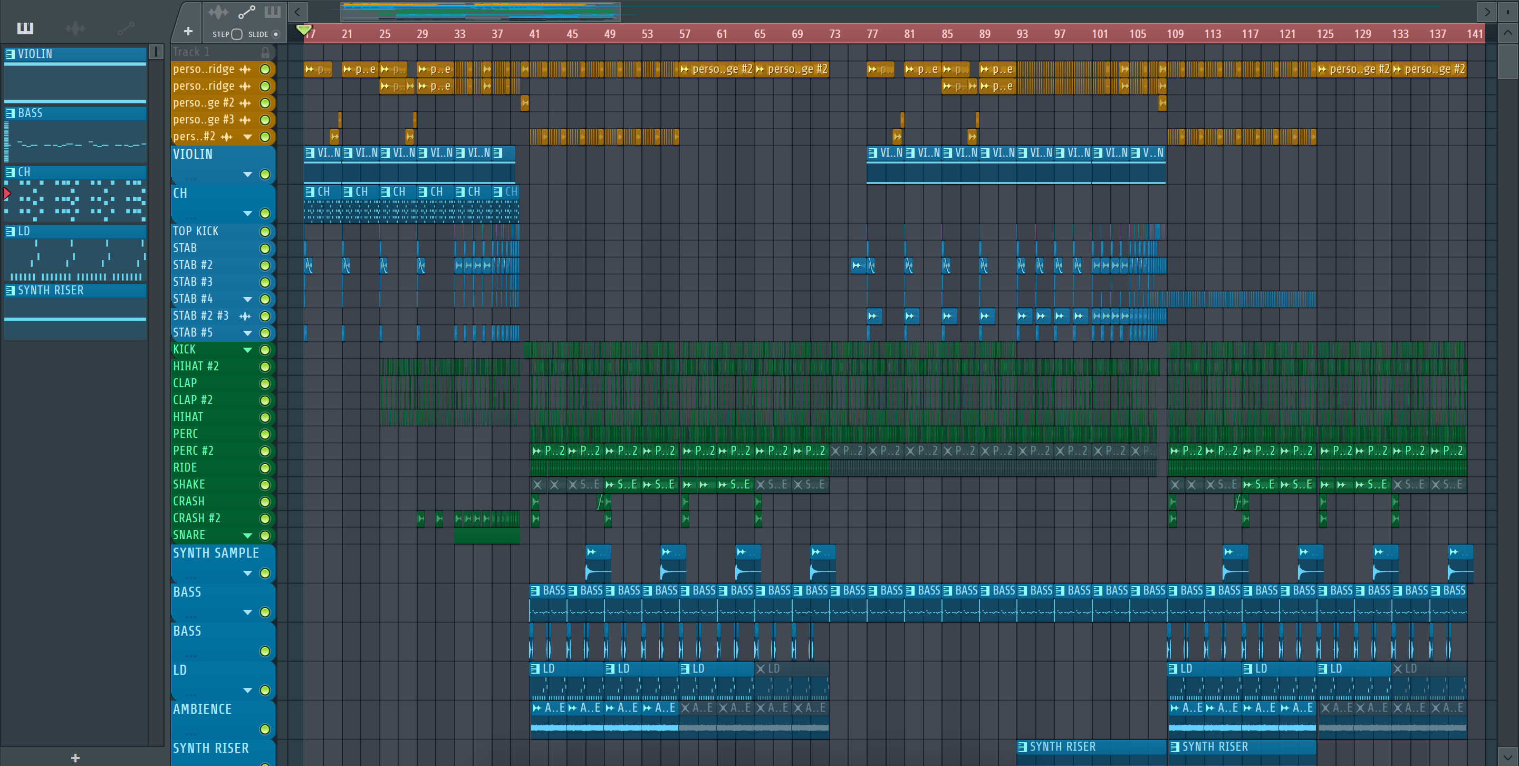
Task: Mute the TOP KICK track
Action: (265, 232)
